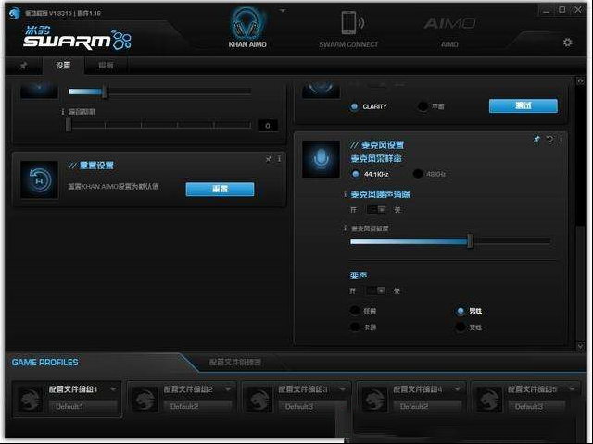
Task: Select the 女性 female voice option
Action: pyautogui.click(x=461, y=327)
